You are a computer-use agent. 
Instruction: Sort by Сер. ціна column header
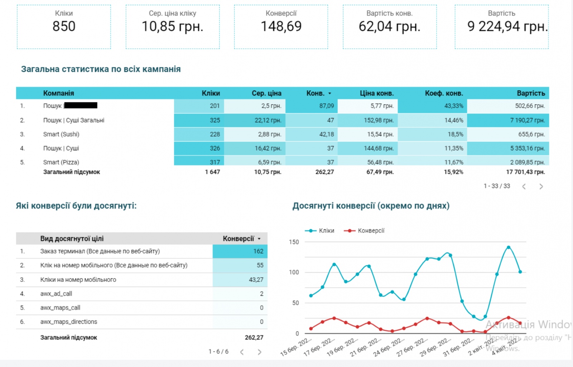click(266, 93)
